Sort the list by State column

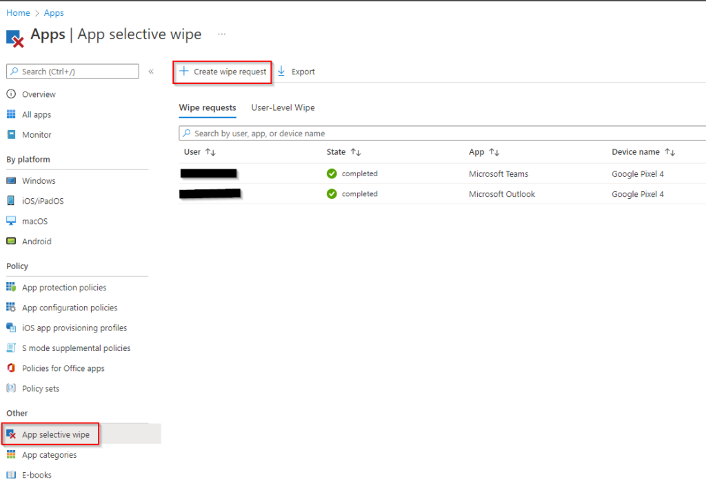356,152
